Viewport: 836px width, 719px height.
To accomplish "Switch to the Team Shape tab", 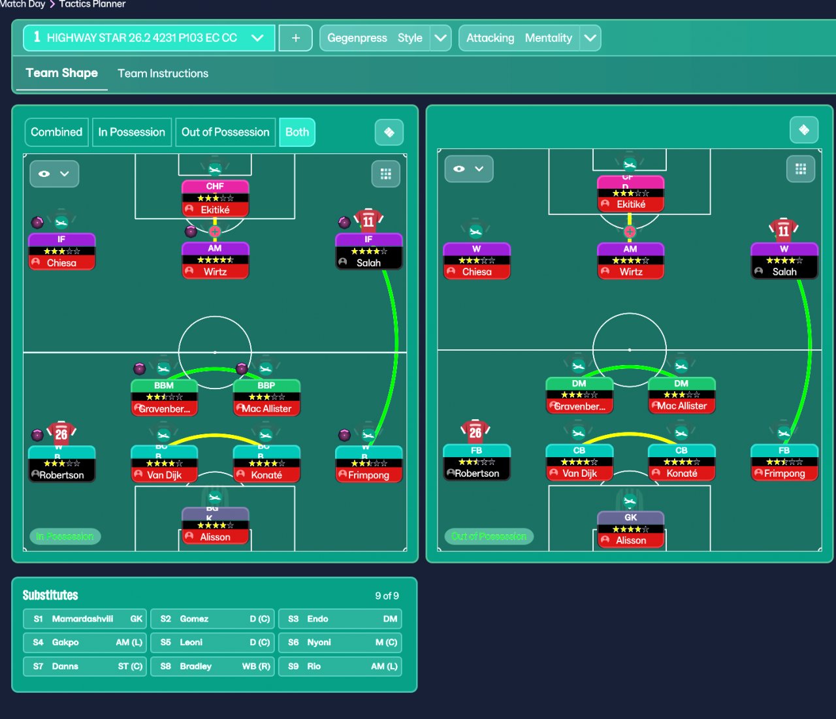I will tap(62, 73).
